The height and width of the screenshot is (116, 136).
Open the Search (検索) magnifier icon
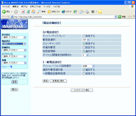(x=39, y=12)
